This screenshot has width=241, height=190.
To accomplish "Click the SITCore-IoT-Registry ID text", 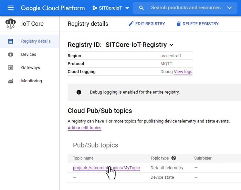I will coord(136,45).
